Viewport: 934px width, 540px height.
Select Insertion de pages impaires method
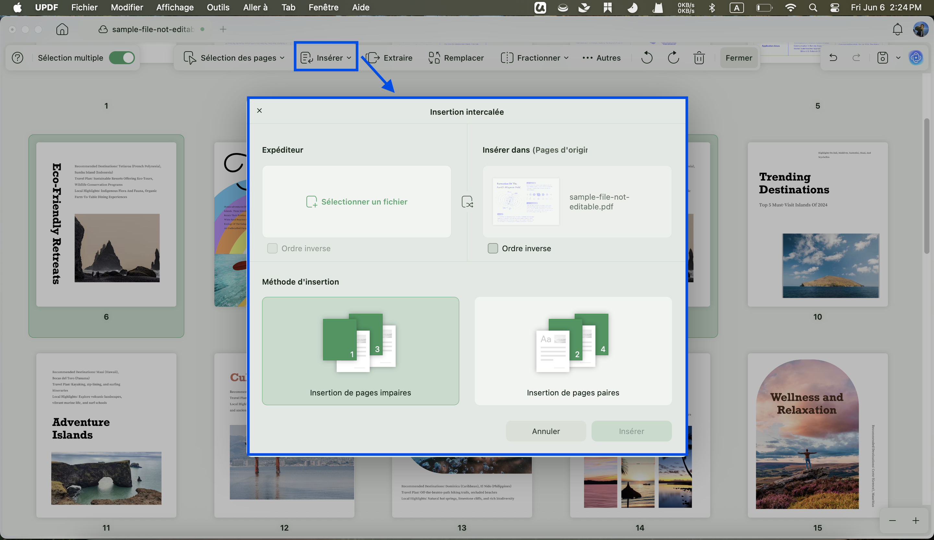360,351
